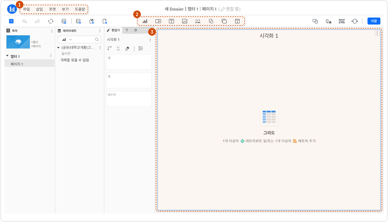The height and width of the screenshot is (222, 388).
Task: Click the icon directly left of 저장
Action: click(x=355, y=21)
